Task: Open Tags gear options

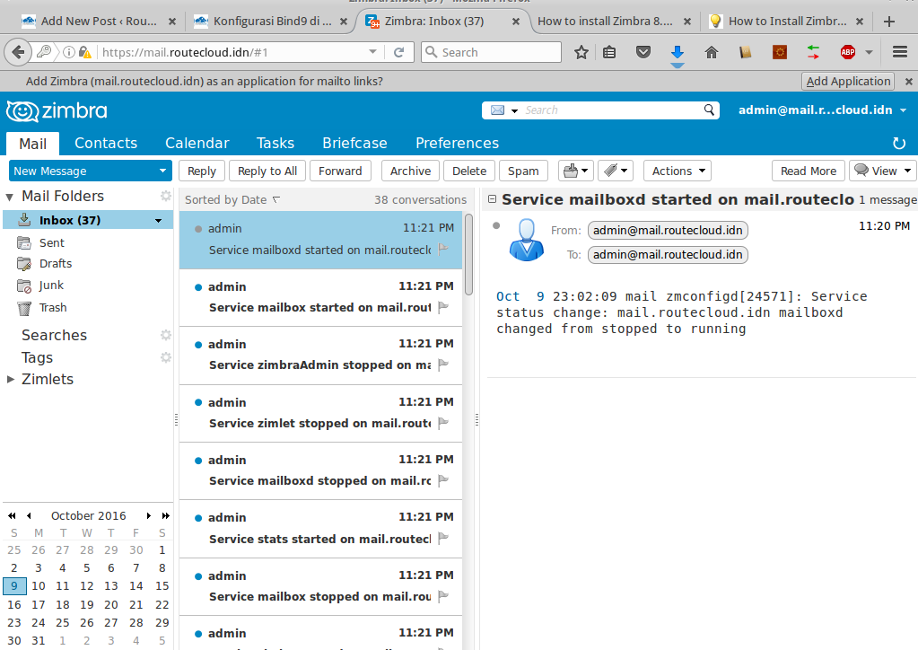Action: tap(166, 357)
